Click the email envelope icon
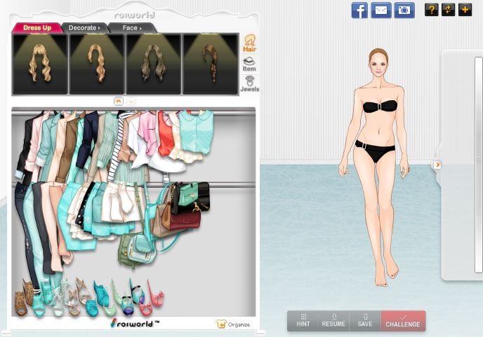The image size is (483, 337). [381, 10]
